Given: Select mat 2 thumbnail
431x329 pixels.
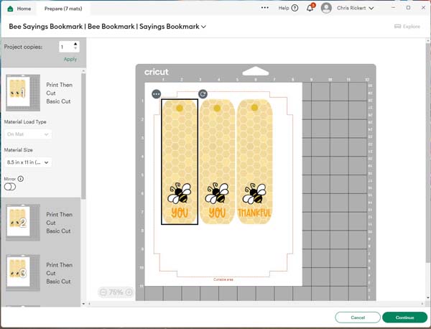Looking at the screenshot, I should coord(23,222).
